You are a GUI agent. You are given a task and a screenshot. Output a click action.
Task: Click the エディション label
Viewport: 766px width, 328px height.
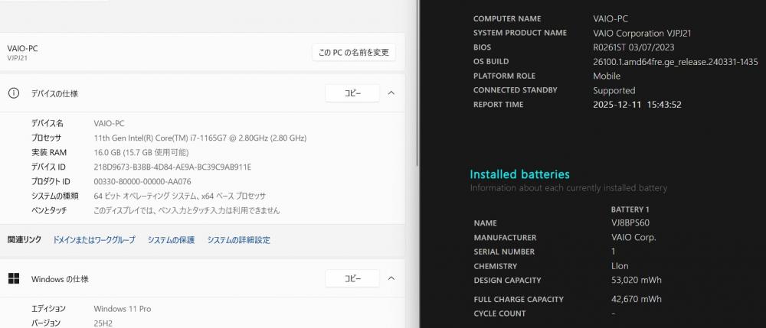(x=48, y=309)
